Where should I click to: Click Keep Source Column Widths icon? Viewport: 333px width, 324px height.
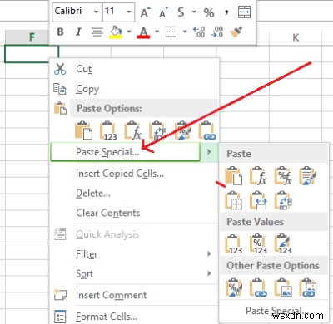258,200
